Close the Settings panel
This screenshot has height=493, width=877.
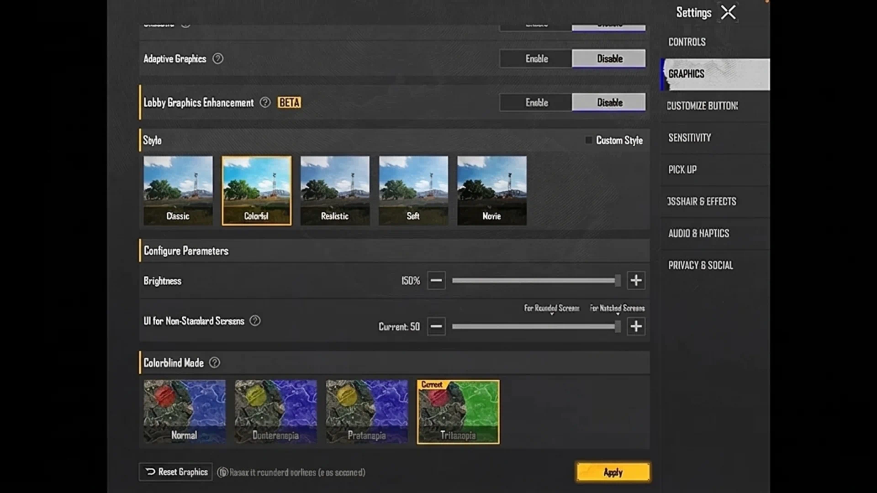[728, 12]
